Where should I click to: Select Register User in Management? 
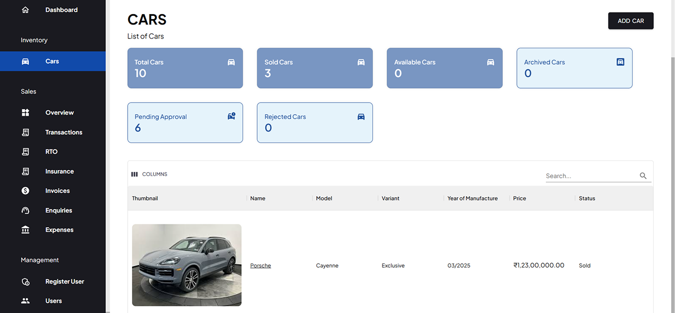click(x=65, y=281)
